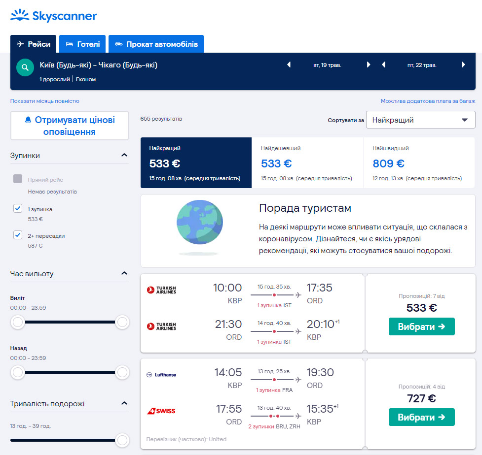Select the Найдешевший 533 € tab
The image size is (482, 455).
click(x=307, y=162)
